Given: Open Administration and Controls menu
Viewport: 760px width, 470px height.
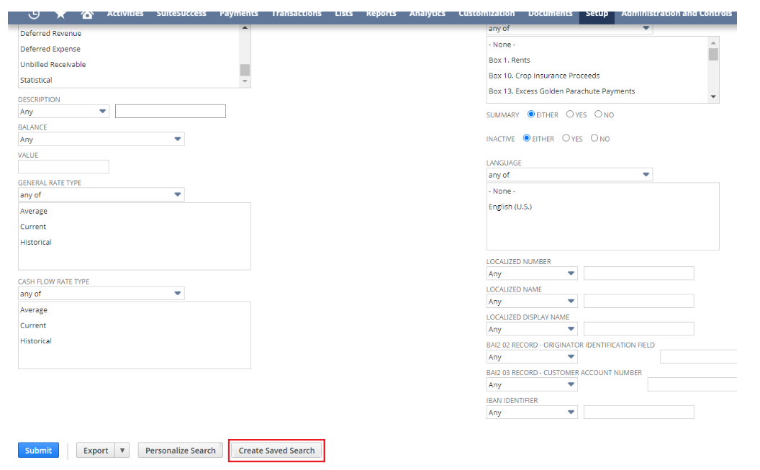Looking at the screenshot, I should (677, 14).
